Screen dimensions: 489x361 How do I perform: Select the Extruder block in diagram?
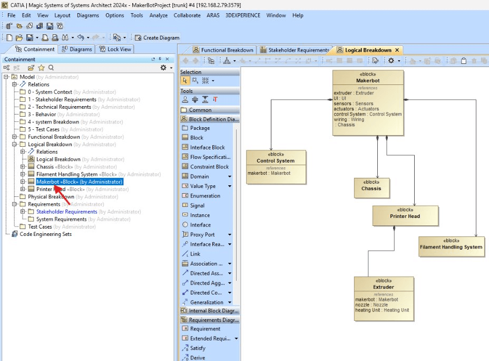coord(384,299)
